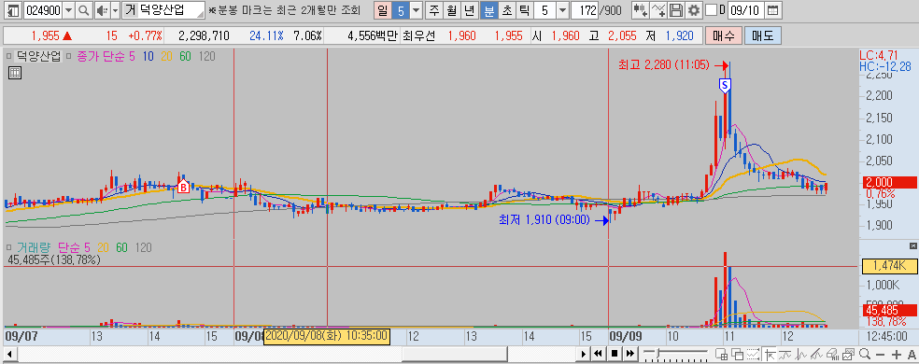Screen dimensions: 919x364
Task: Click the overlapping windows icon
Action: tap(737, 354)
